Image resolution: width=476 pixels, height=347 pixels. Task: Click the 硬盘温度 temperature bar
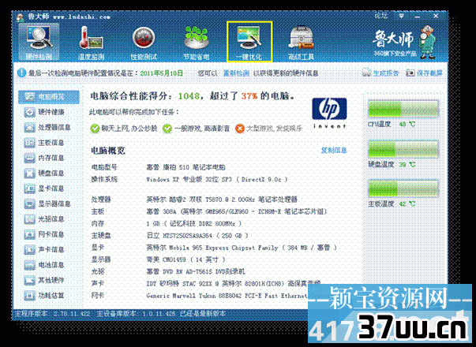point(403,149)
